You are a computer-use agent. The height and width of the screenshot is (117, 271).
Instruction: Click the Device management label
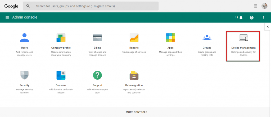(243, 48)
